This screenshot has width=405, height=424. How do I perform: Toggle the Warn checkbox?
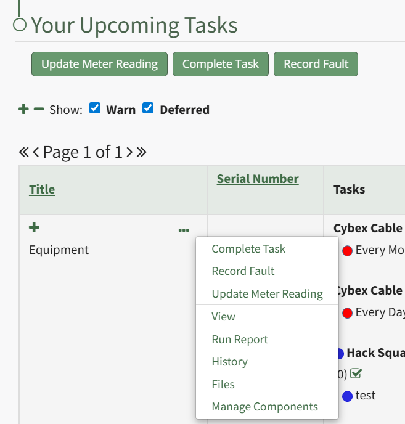tap(95, 108)
